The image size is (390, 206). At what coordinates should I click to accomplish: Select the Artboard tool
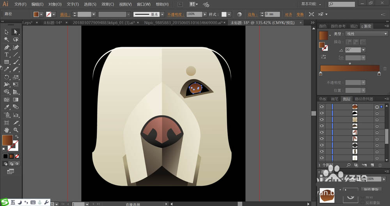(x=7, y=123)
